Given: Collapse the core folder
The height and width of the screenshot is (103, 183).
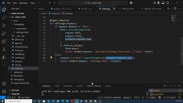Looking at the screenshot, I should (23, 21).
